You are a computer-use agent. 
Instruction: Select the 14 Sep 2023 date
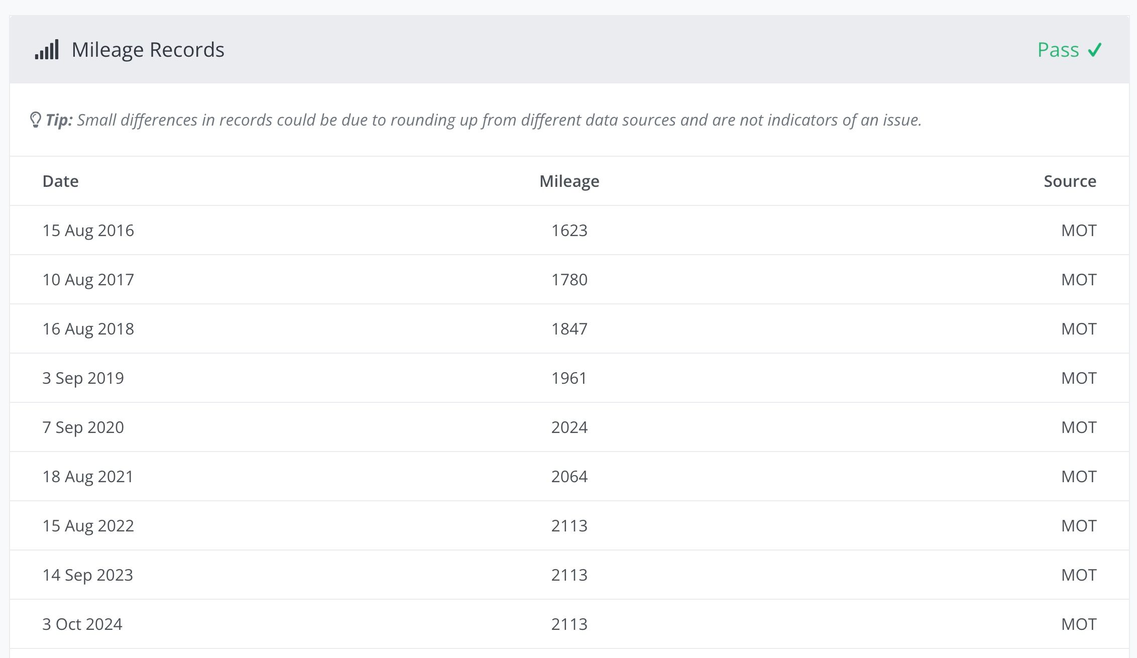(x=87, y=575)
